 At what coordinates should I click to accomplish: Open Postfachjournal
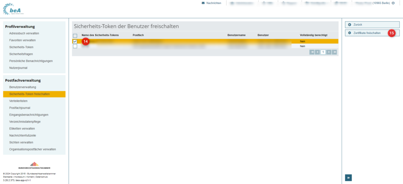tap(20, 108)
